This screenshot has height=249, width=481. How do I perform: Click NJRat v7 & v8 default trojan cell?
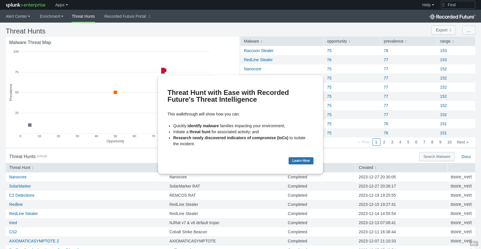[x=194, y=223]
